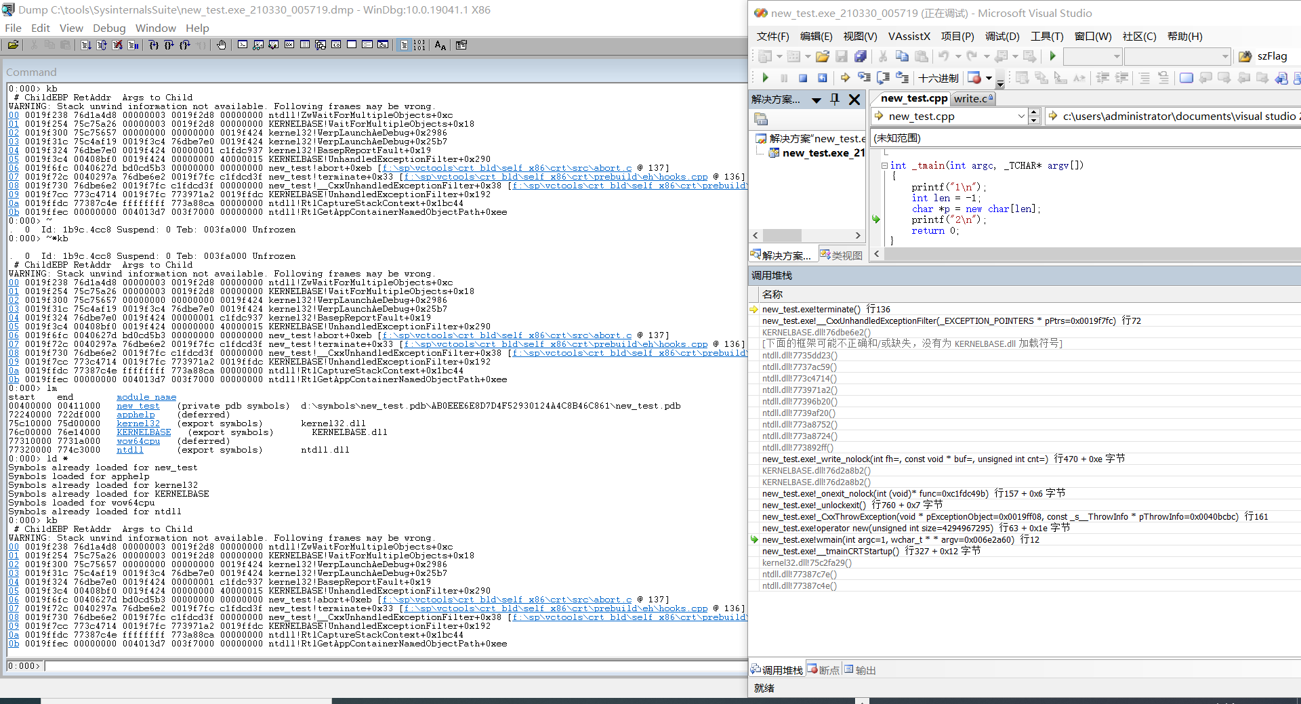Open the WinDbg Disassembly window icon
The image size is (1301, 704).
click(x=336, y=45)
